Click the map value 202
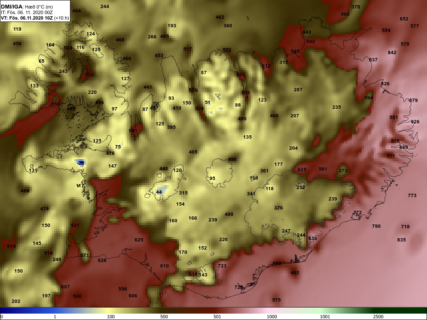This screenshot has width=427, height=320. pos(16,301)
